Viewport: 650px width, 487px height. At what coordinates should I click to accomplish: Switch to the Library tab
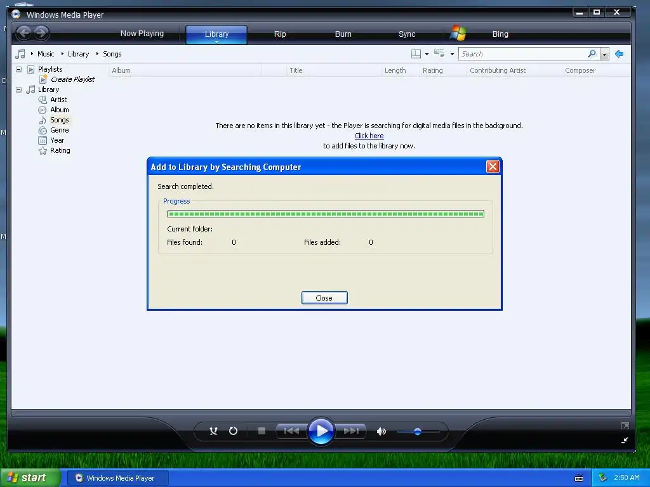pyautogui.click(x=216, y=34)
